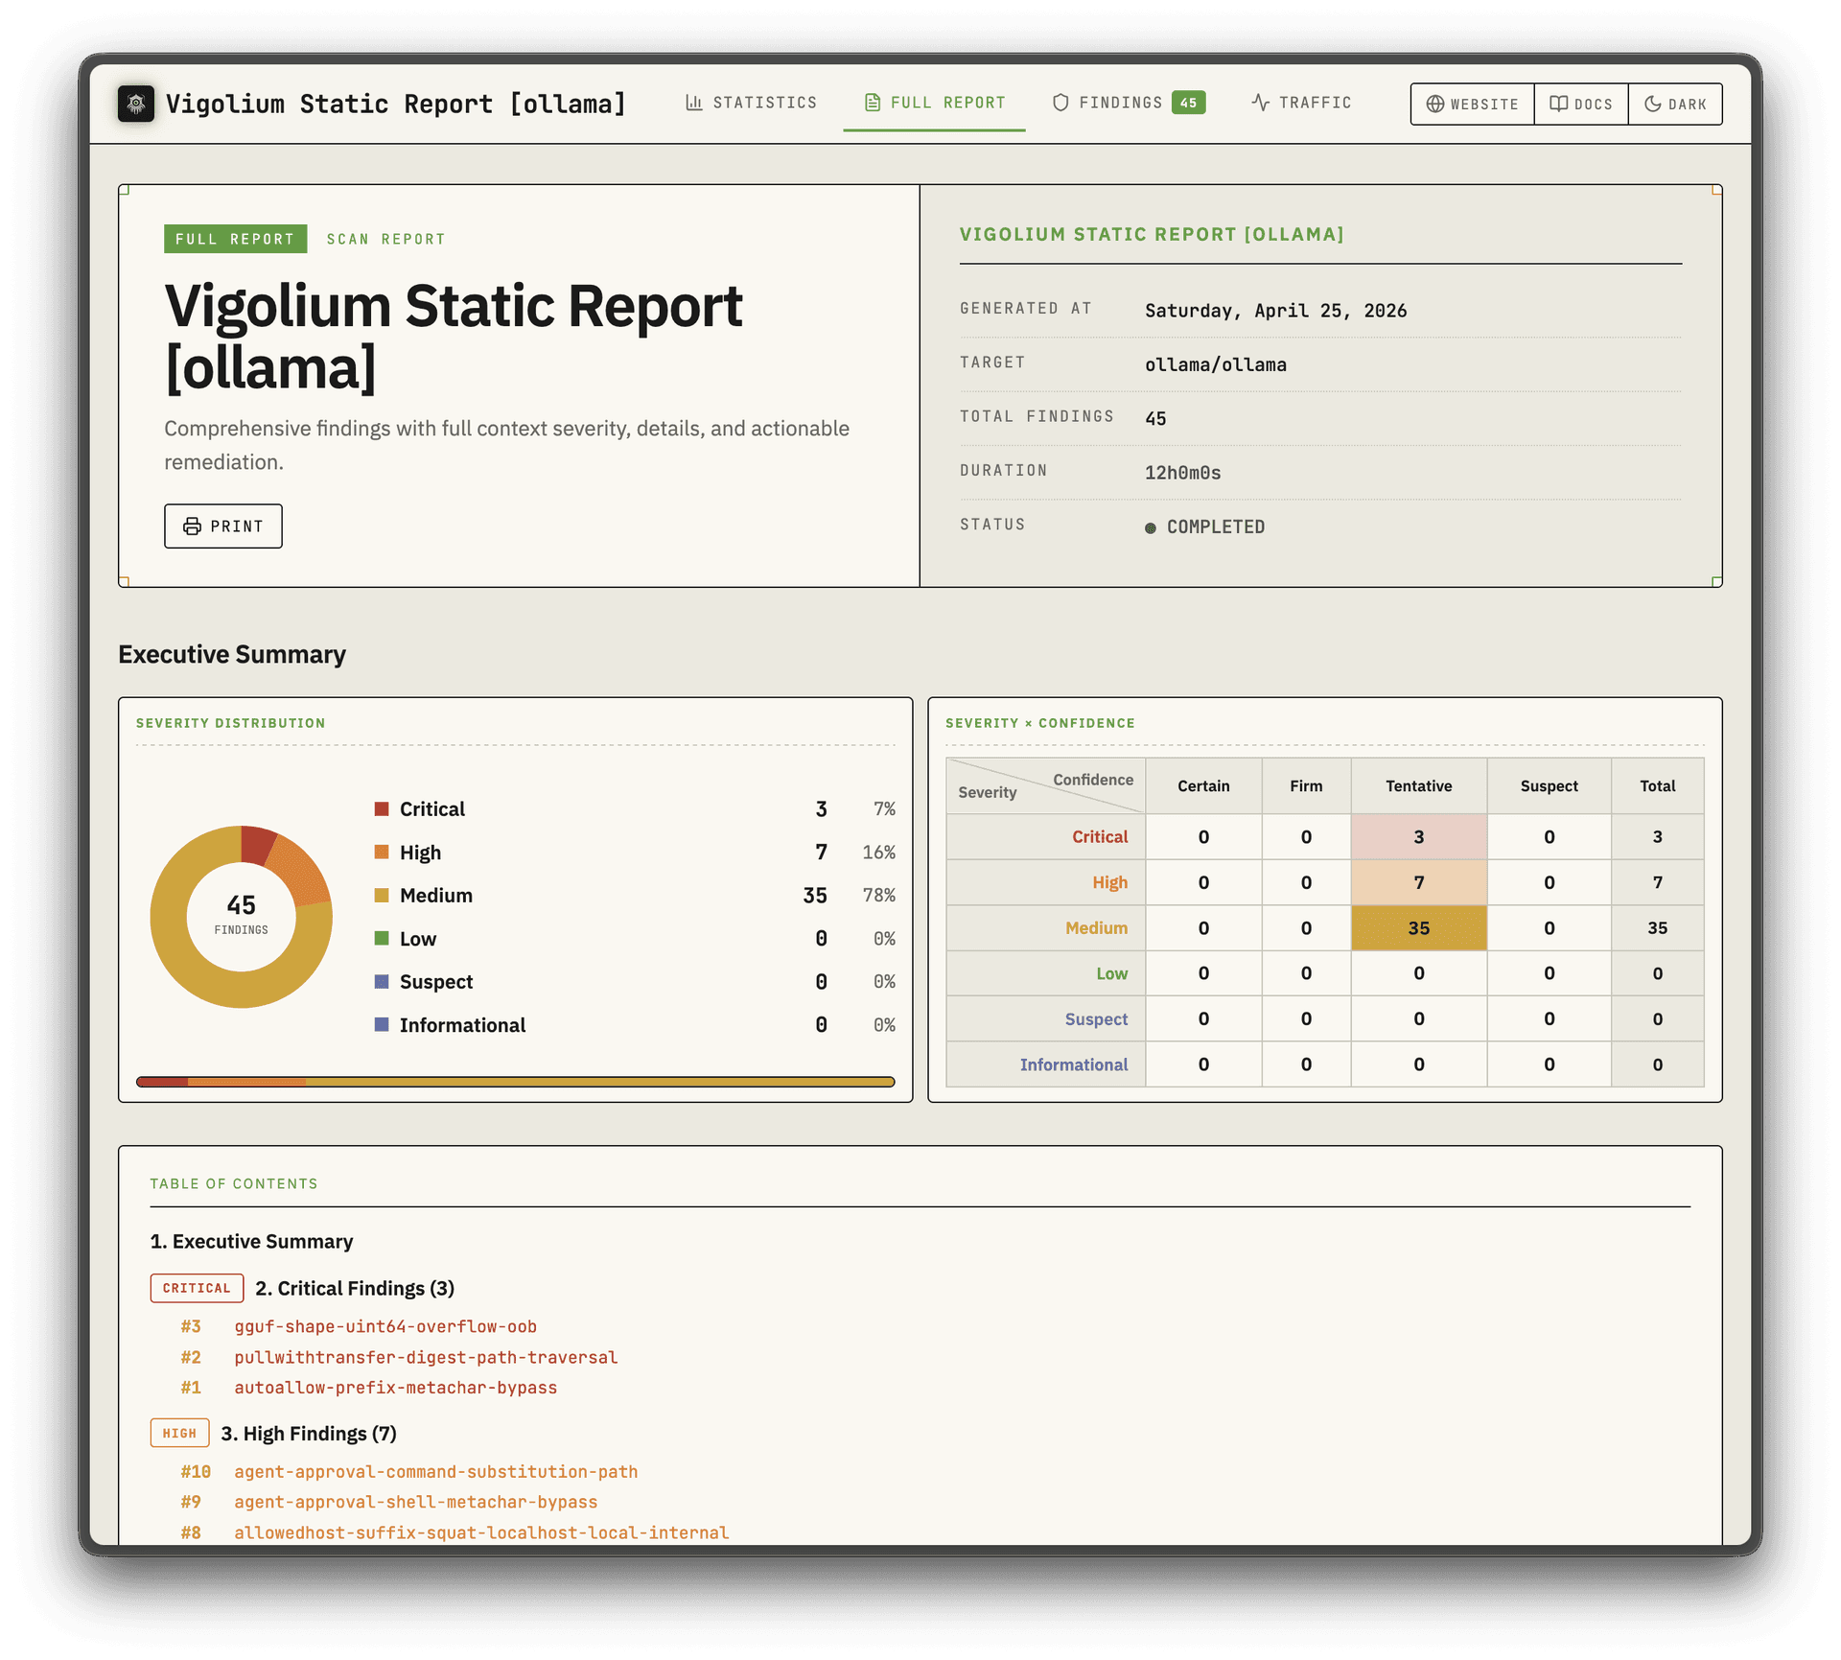This screenshot has height=1660, width=1841.
Task: Open agent-approval-shell-metachar-bypass finding
Action: click(x=416, y=1502)
